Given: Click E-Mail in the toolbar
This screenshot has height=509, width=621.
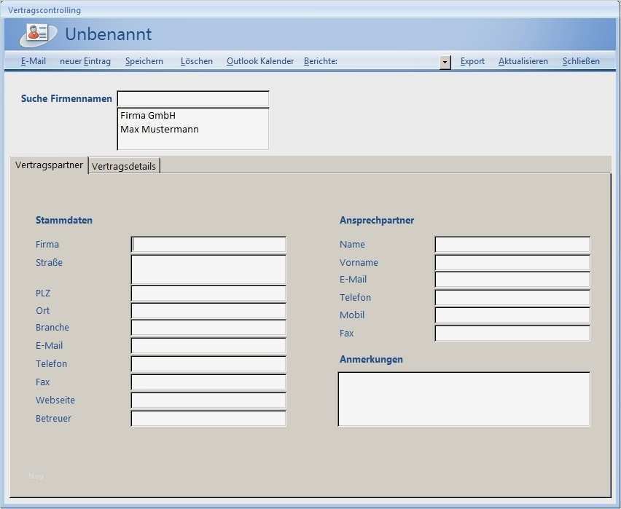Looking at the screenshot, I should [33, 61].
